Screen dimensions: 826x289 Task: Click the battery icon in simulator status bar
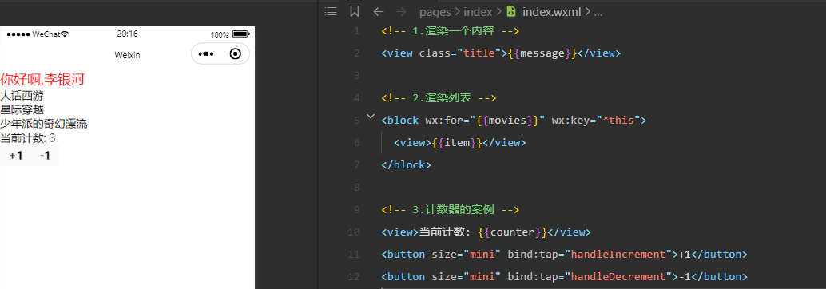point(240,34)
